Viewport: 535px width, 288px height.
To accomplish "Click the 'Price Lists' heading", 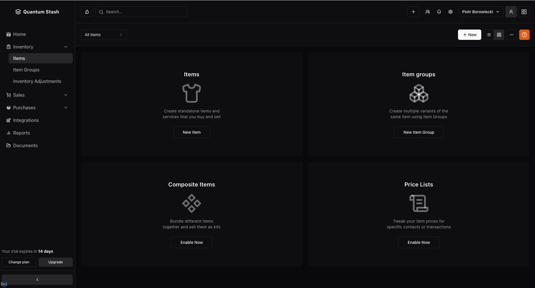I will click(419, 184).
